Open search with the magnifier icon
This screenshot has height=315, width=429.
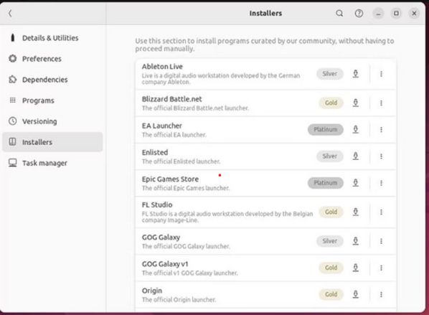coord(339,13)
